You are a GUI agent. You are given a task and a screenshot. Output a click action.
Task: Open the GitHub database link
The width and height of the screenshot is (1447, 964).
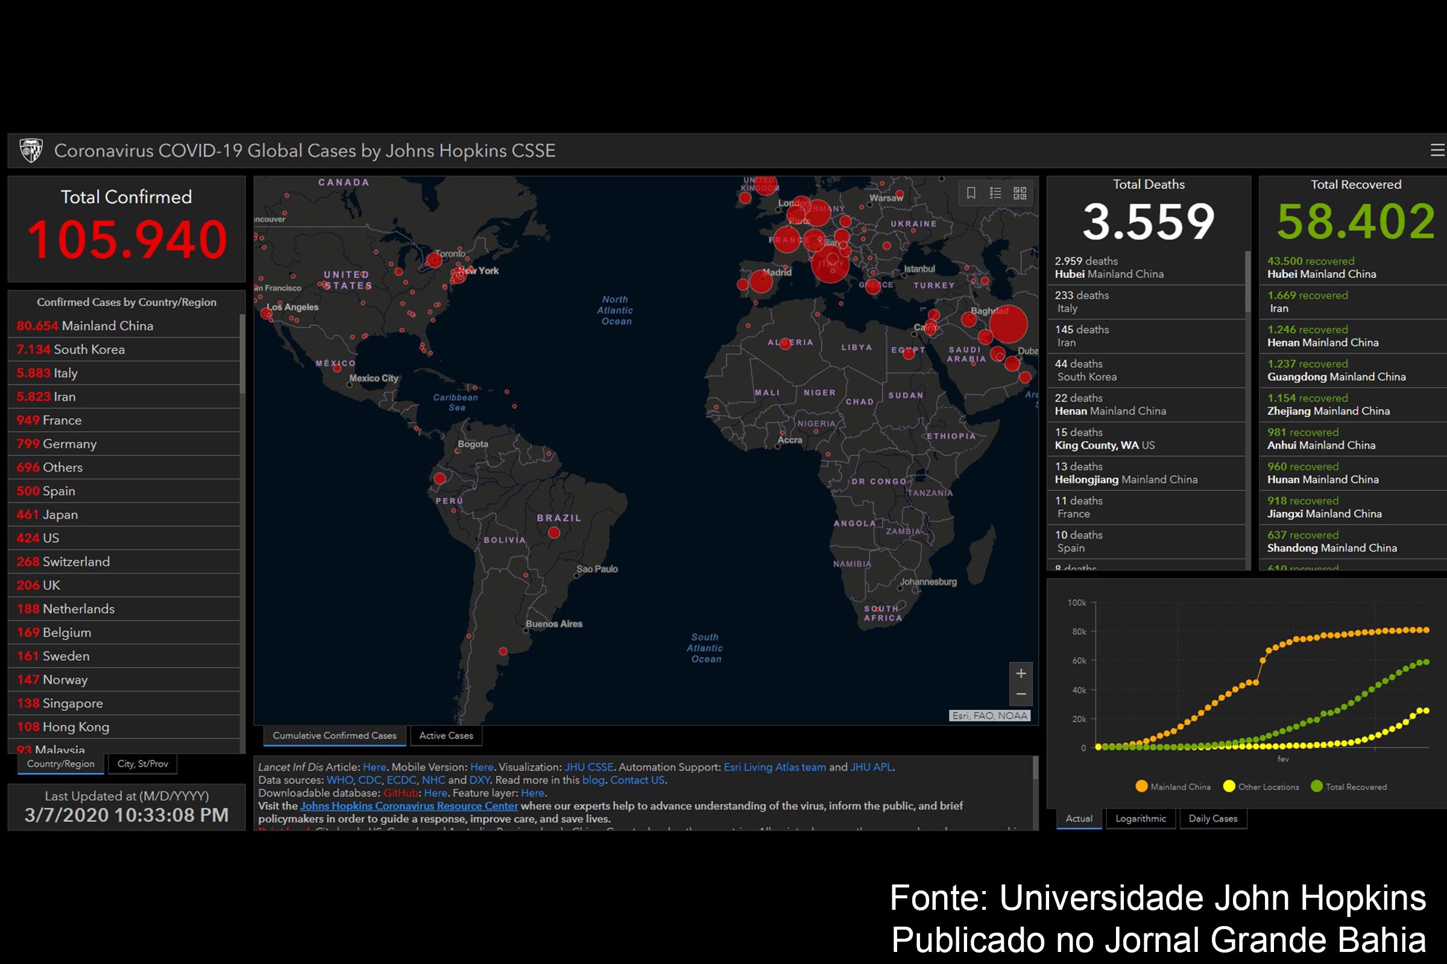[x=400, y=793]
